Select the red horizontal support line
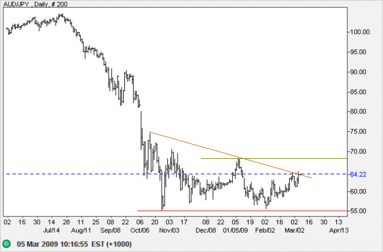Image resolution: width=383 pixels, height=252 pixels. point(242,211)
